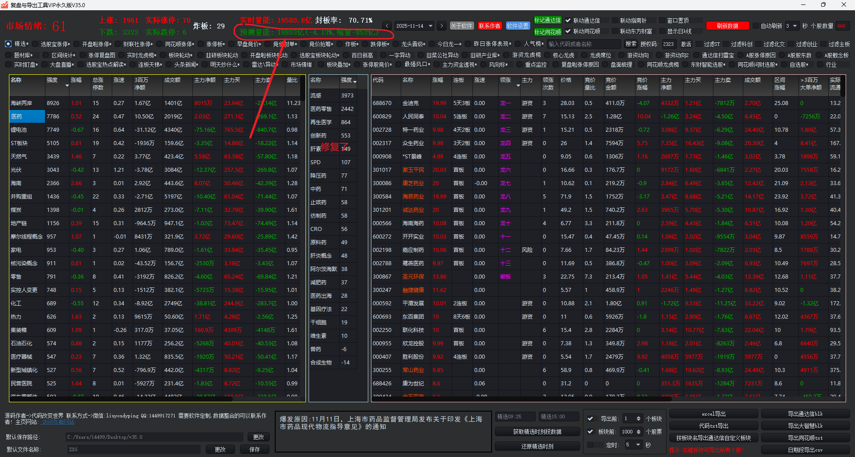855x457 pixels.
Task: Click the red 联系作者 button
Action: (489, 26)
